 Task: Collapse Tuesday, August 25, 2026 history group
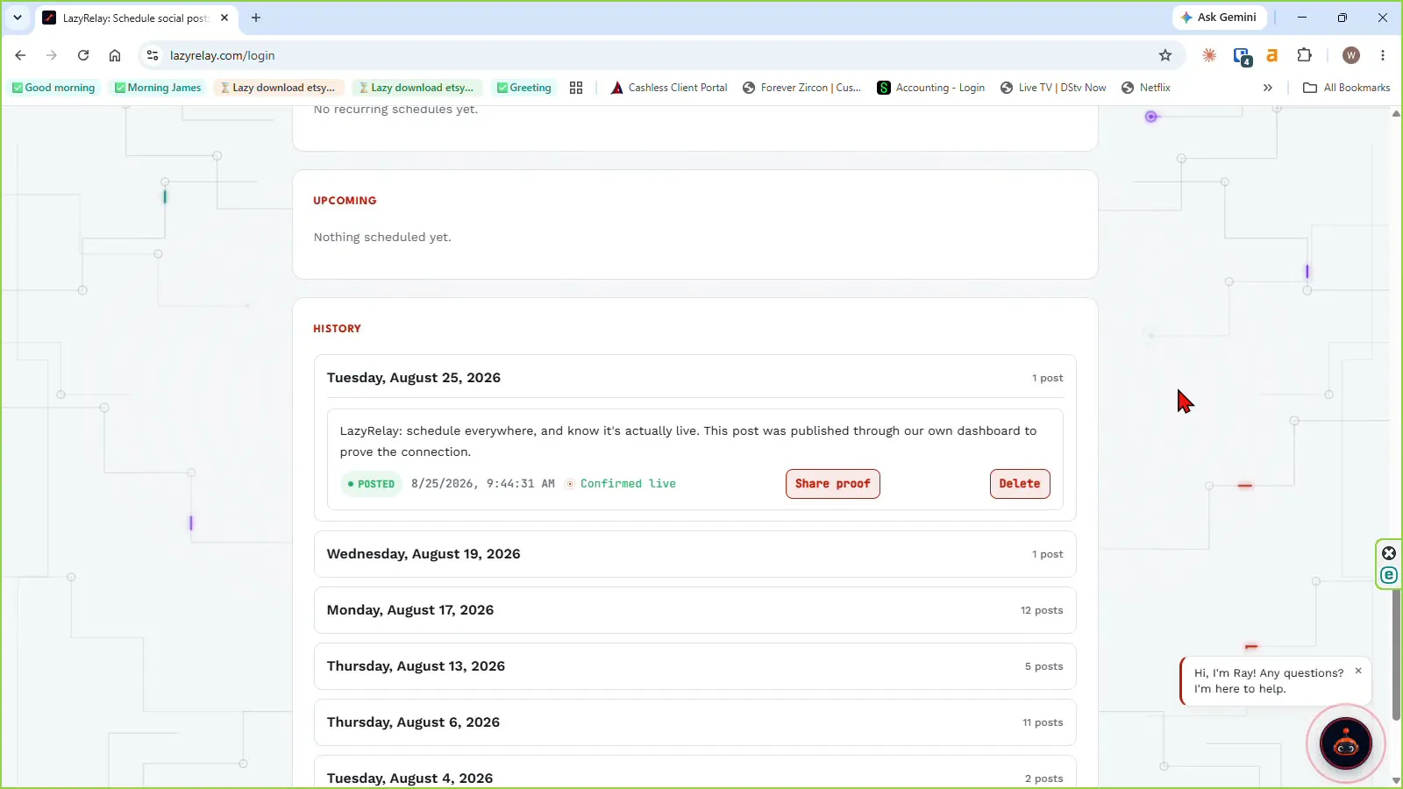694,378
